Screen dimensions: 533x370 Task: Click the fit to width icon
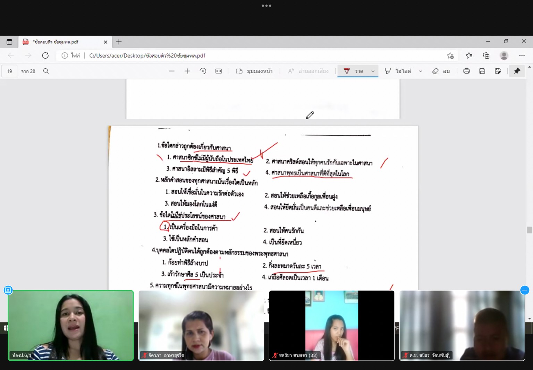(x=219, y=71)
